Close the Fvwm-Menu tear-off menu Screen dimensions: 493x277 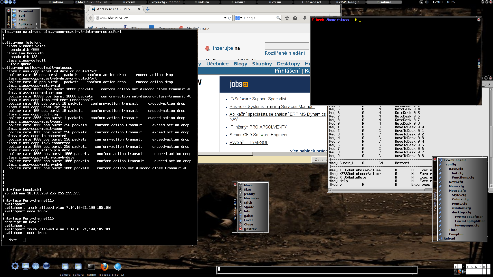coord(435,160)
